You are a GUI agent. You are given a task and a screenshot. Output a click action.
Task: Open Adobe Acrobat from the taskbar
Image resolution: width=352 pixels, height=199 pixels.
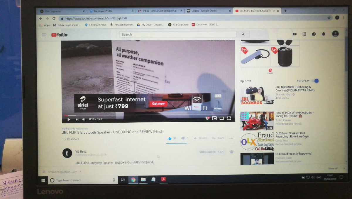[x=163, y=179]
